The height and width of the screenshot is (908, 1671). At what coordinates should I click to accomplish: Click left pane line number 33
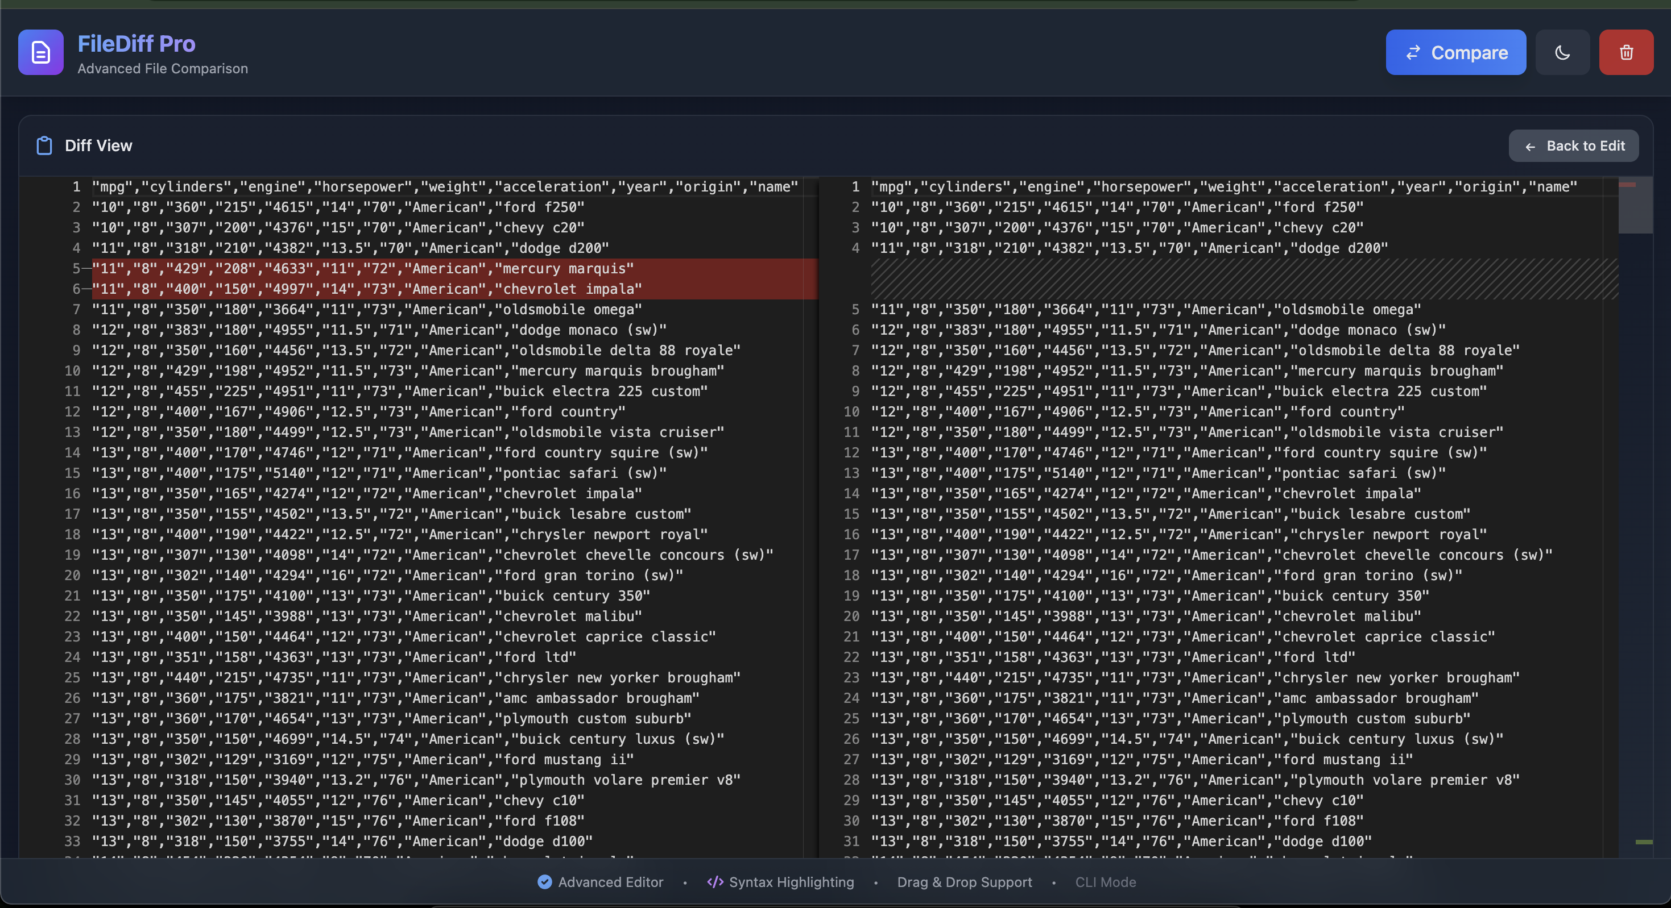72,842
